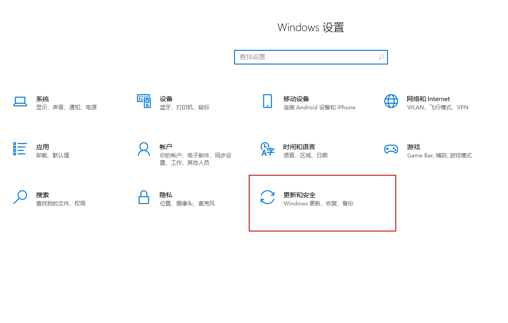Open the 游戏 settings title

(413, 147)
